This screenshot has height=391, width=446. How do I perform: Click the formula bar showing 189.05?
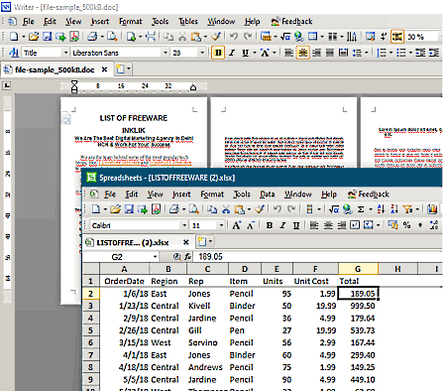(x=319, y=257)
